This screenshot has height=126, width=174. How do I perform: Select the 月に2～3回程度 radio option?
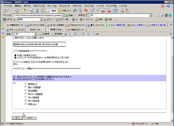point(26,94)
